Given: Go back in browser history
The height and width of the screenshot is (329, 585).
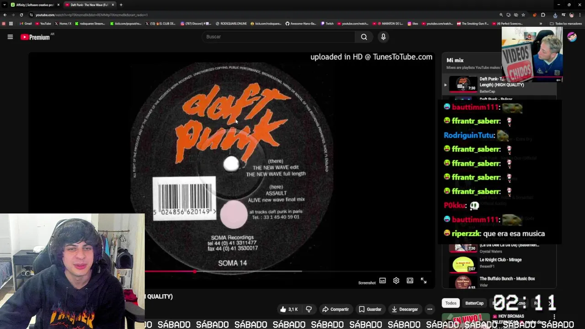Looking at the screenshot, I should [x=5, y=15].
